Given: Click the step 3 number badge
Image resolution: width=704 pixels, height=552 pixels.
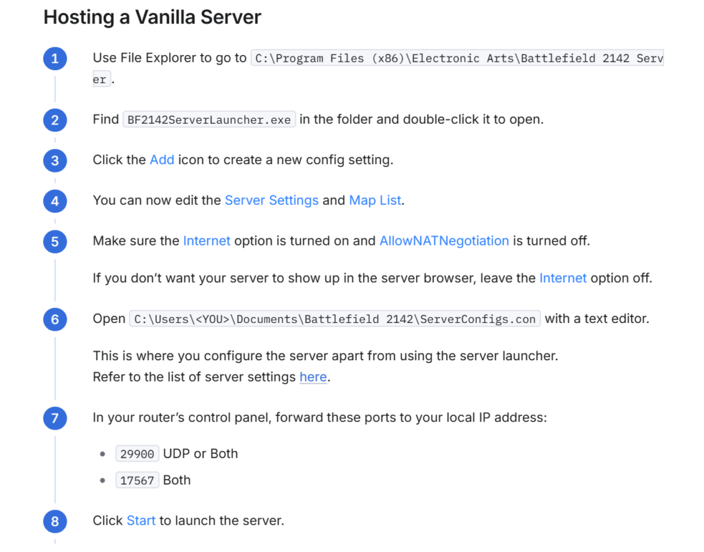Looking at the screenshot, I should coord(55,161).
